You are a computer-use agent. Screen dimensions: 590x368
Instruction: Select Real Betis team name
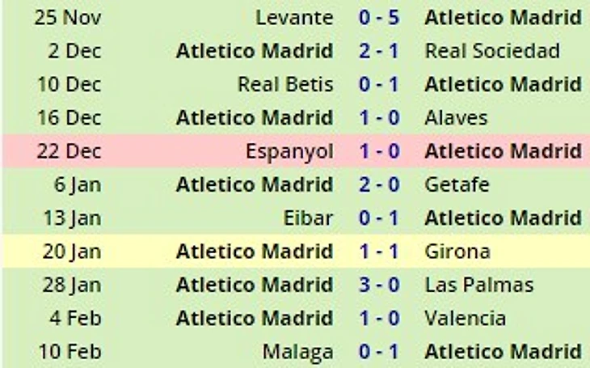pos(284,84)
